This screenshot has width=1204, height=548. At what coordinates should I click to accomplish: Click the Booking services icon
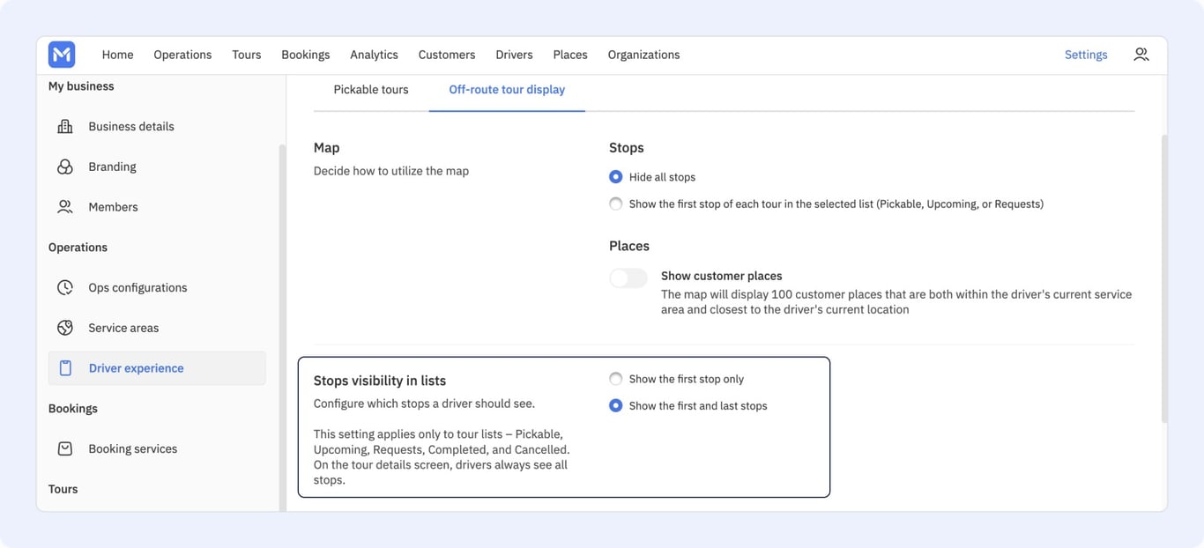point(65,448)
